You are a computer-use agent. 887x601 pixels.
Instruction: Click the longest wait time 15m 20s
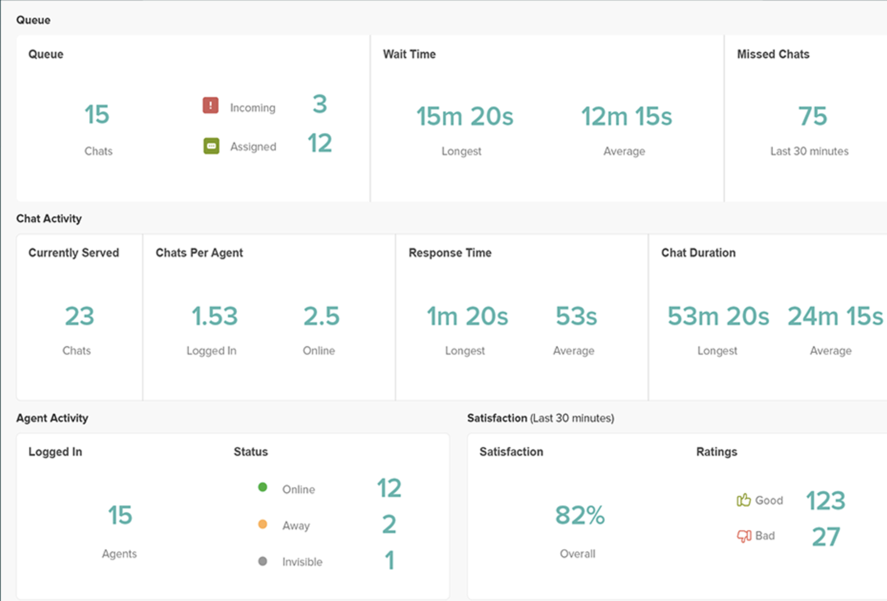(x=464, y=117)
